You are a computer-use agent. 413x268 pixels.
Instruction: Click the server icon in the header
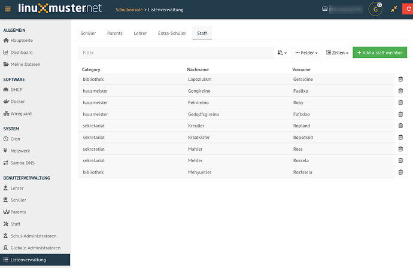click(325, 9)
